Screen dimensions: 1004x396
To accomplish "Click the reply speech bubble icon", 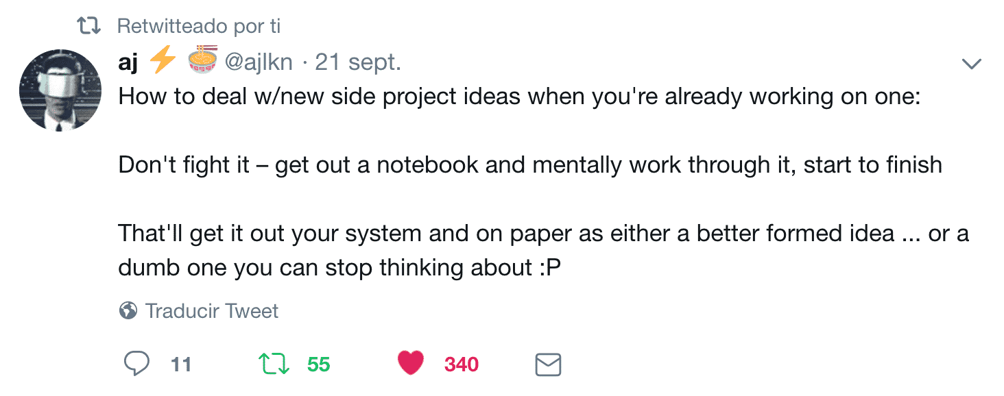I will click(x=136, y=364).
